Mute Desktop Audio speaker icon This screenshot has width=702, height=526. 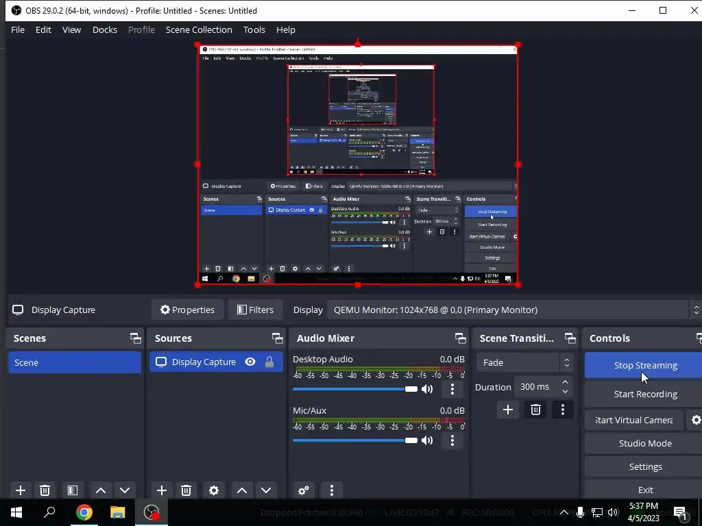(427, 389)
